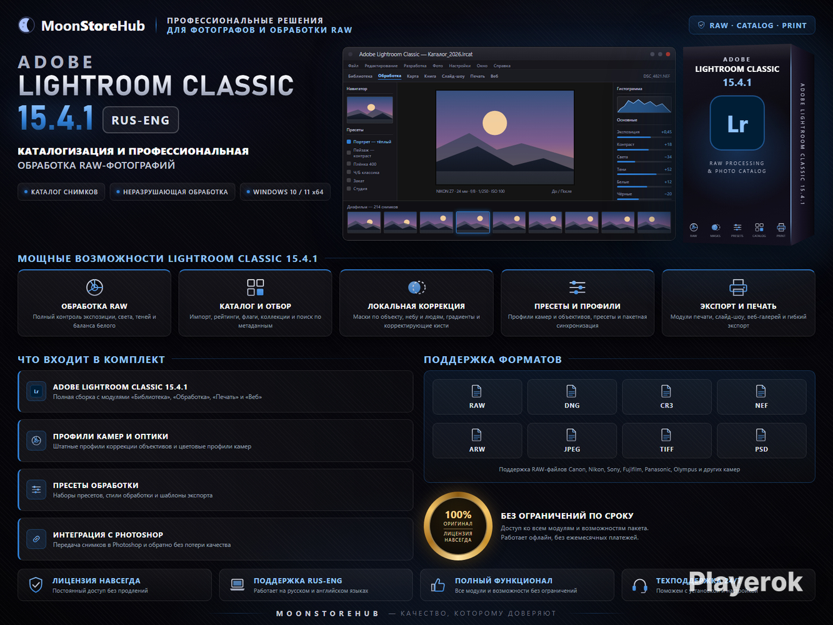
Task: Open the Редактирование menu
Action: pyautogui.click(x=381, y=66)
